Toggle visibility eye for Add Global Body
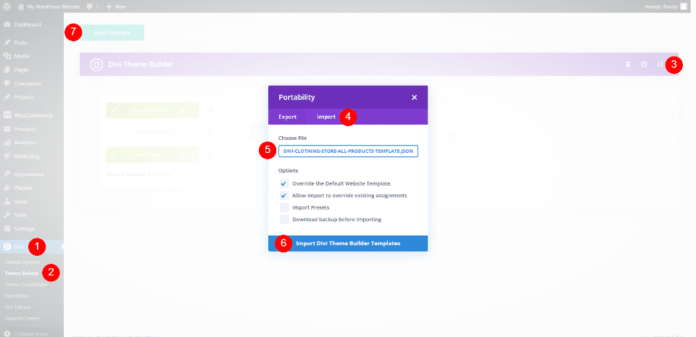 (x=210, y=133)
